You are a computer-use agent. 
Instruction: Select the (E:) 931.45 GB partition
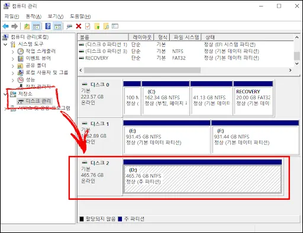(167, 137)
